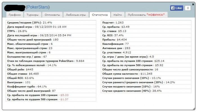Select Общее число дней проигрышей row
Viewport: 197px width, 112px height.
pyautogui.click(x=51, y=40)
